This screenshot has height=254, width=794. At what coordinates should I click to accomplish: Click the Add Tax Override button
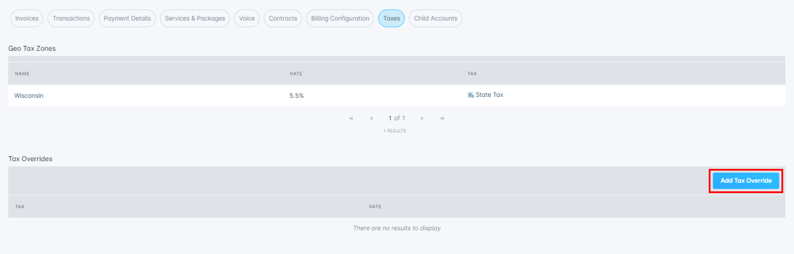pyautogui.click(x=746, y=181)
